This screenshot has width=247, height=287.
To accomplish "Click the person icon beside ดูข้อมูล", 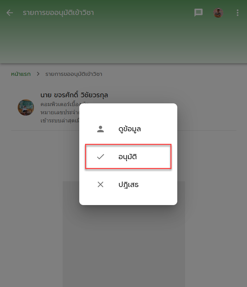I will [x=100, y=129].
